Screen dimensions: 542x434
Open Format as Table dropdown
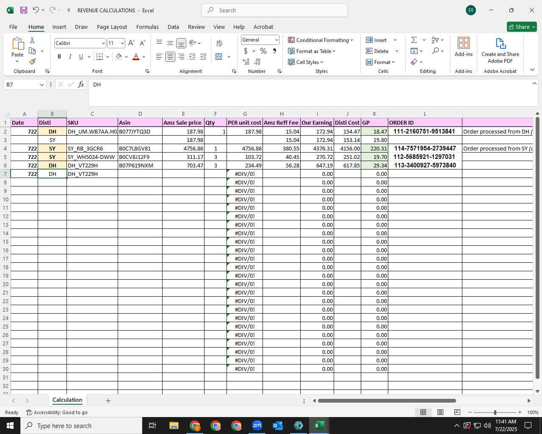312,51
